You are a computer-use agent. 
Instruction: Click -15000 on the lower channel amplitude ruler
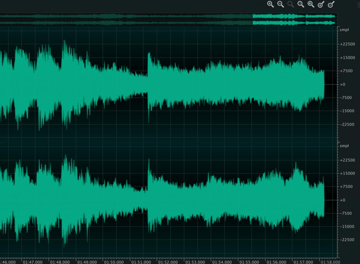pyautogui.click(x=347, y=227)
